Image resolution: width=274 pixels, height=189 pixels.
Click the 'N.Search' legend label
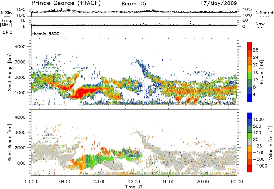pyautogui.click(x=265, y=13)
